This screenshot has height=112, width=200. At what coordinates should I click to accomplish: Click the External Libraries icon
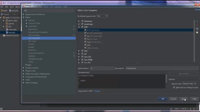click(4, 35)
